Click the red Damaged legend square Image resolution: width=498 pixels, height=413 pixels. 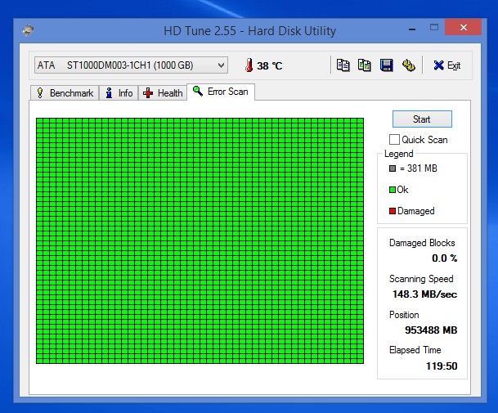pyautogui.click(x=393, y=211)
